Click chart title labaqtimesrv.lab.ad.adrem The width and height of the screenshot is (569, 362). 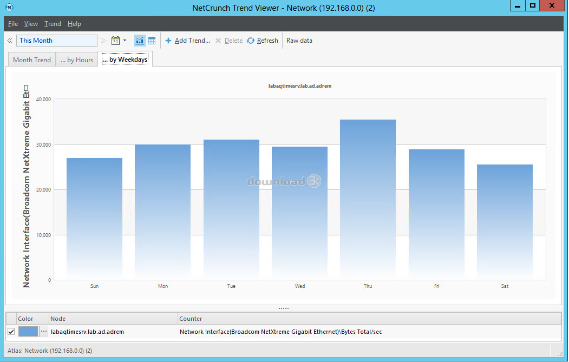[300, 86]
